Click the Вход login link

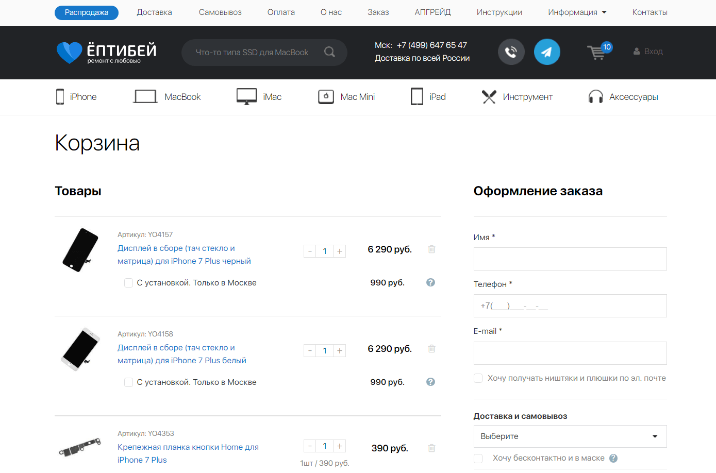tap(654, 52)
